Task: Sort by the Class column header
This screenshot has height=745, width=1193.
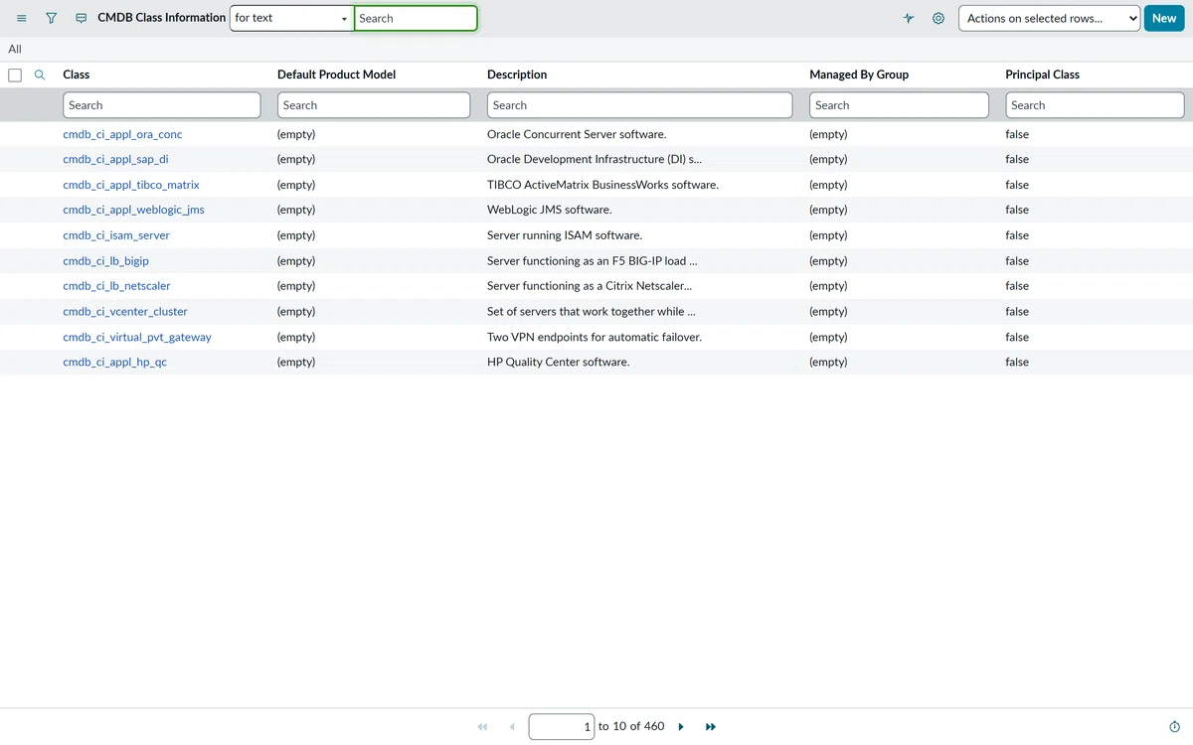Action: click(77, 74)
